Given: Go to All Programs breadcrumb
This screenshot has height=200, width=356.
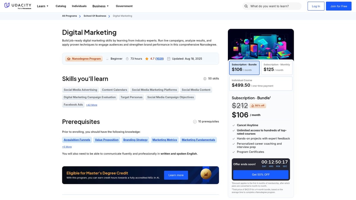Looking at the screenshot, I should (x=69, y=16).
